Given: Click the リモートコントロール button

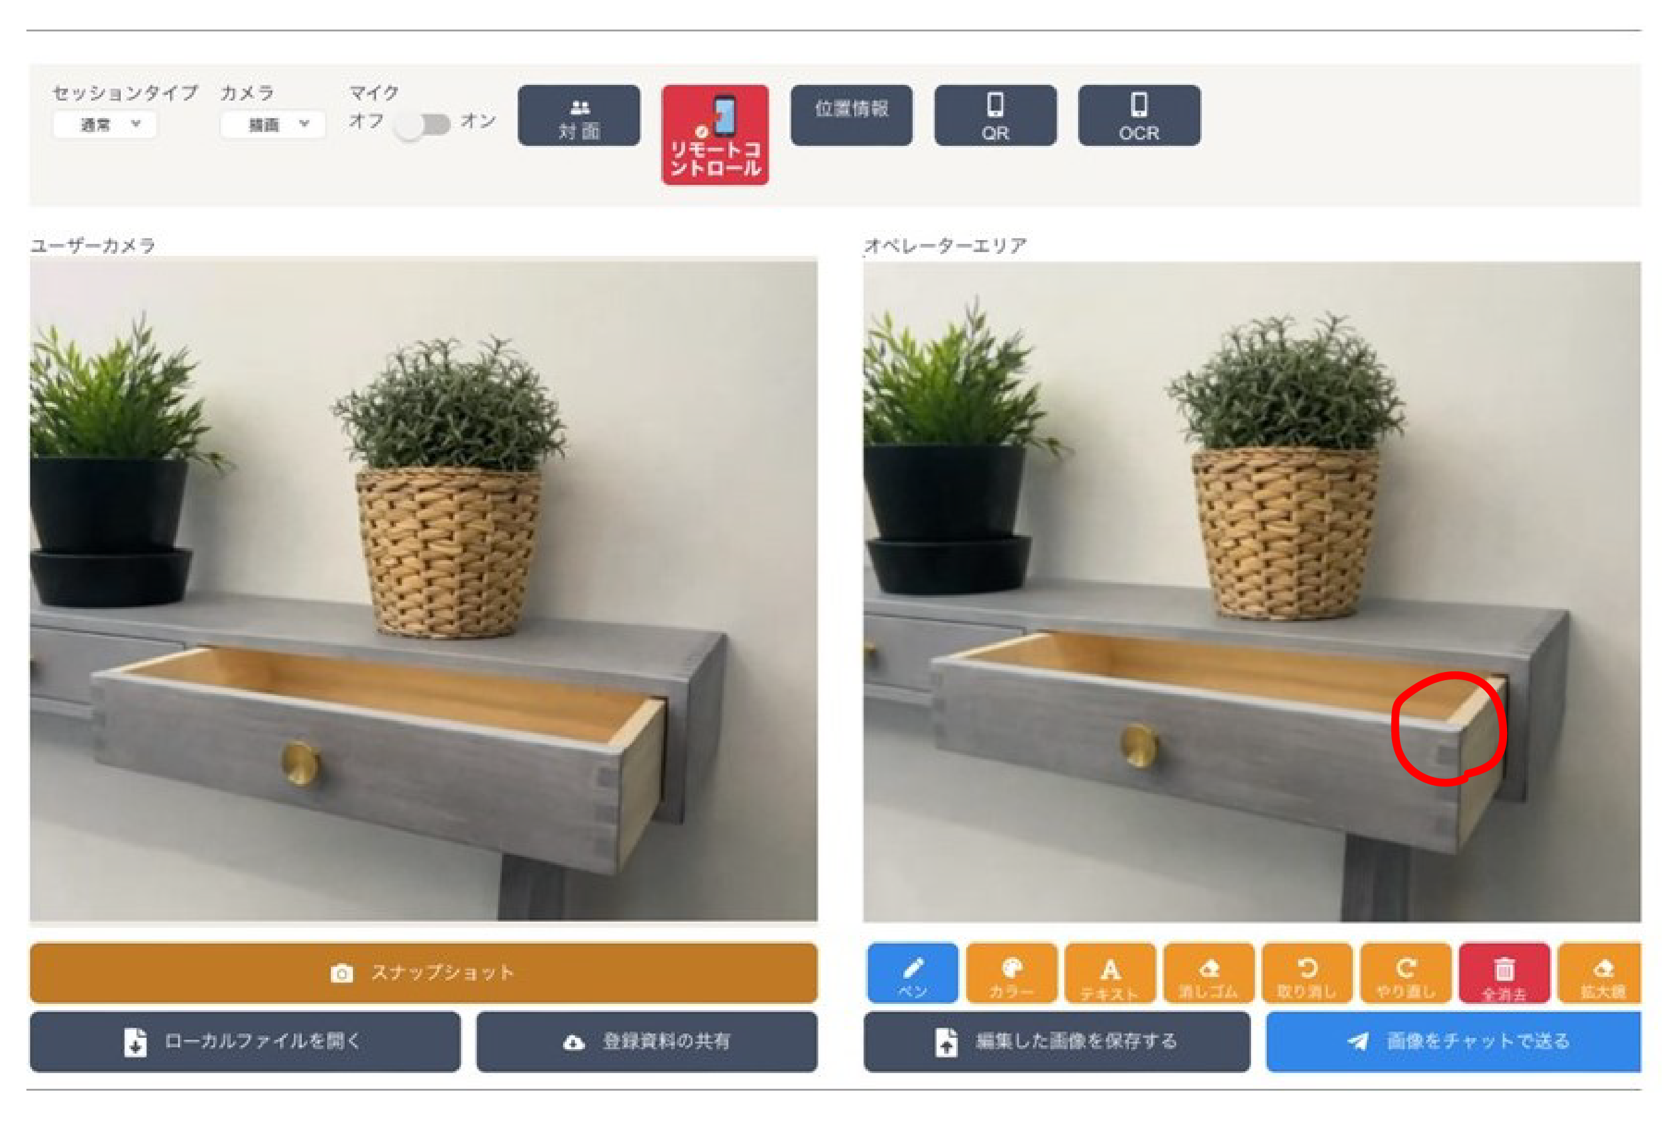Looking at the screenshot, I should pos(715,135).
